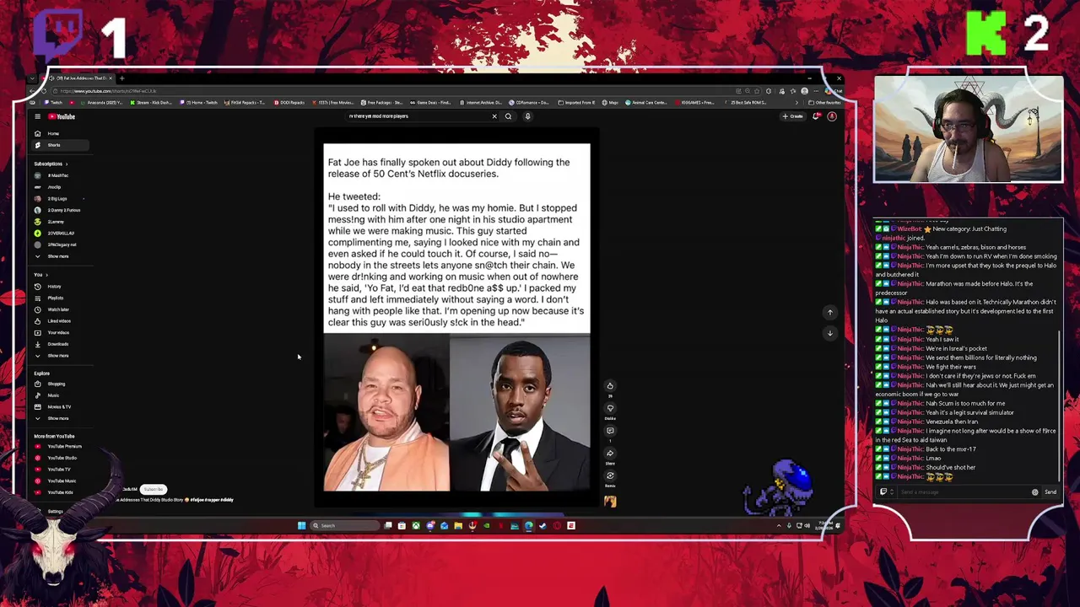Open comments on the short
Screen dimensions: 1080x607
click(x=610, y=431)
